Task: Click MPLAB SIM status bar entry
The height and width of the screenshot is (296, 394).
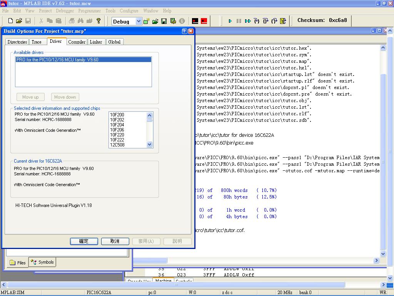Action: point(13,293)
